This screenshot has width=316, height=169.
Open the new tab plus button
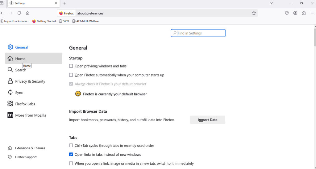pyautogui.click(x=65, y=3)
